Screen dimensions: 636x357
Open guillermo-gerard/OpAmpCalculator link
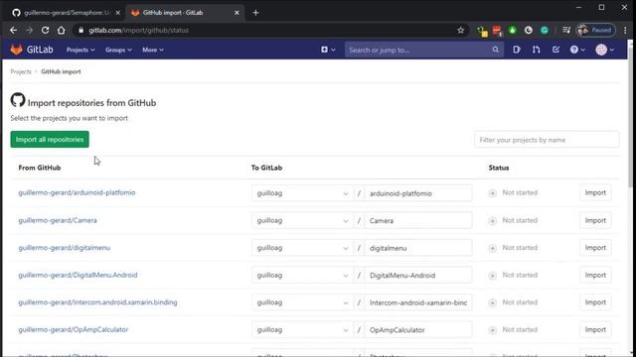coord(73,329)
